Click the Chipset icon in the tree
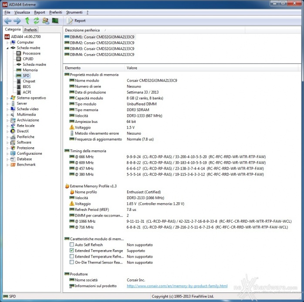304x302 pixels. click(x=19, y=81)
